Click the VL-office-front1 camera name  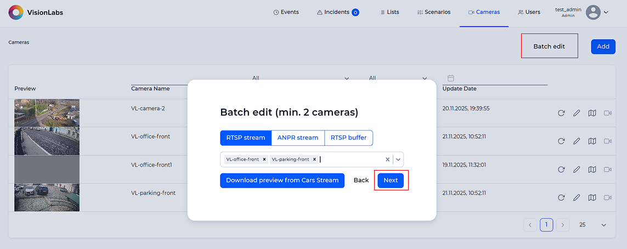pyautogui.click(x=151, y=165)
